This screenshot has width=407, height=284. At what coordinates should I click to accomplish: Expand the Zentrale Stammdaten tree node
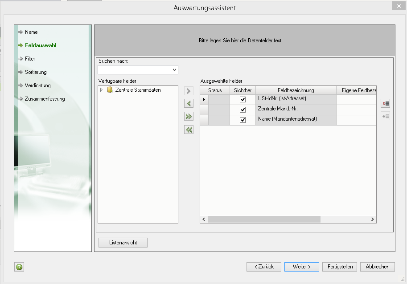coord(102,90)
